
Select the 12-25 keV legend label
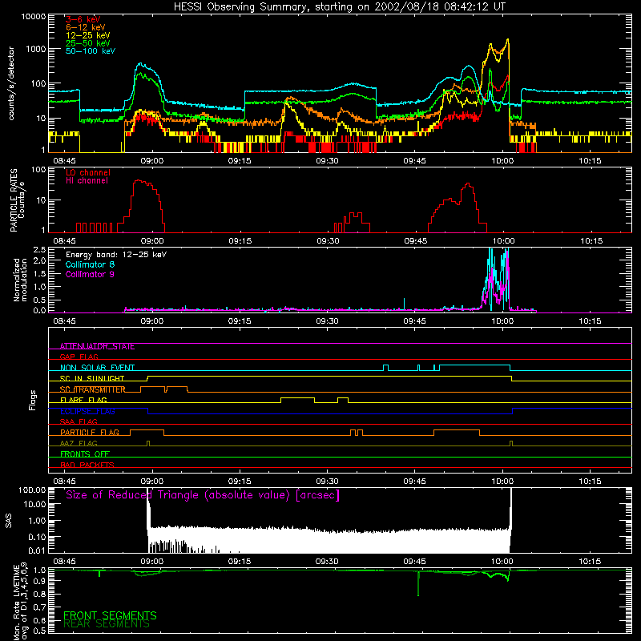coord(87,35)
